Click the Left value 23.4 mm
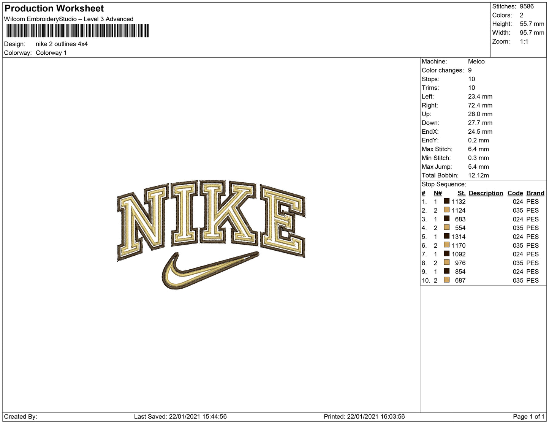The width and height of the screenshot is (549, 422). [480, 96]
